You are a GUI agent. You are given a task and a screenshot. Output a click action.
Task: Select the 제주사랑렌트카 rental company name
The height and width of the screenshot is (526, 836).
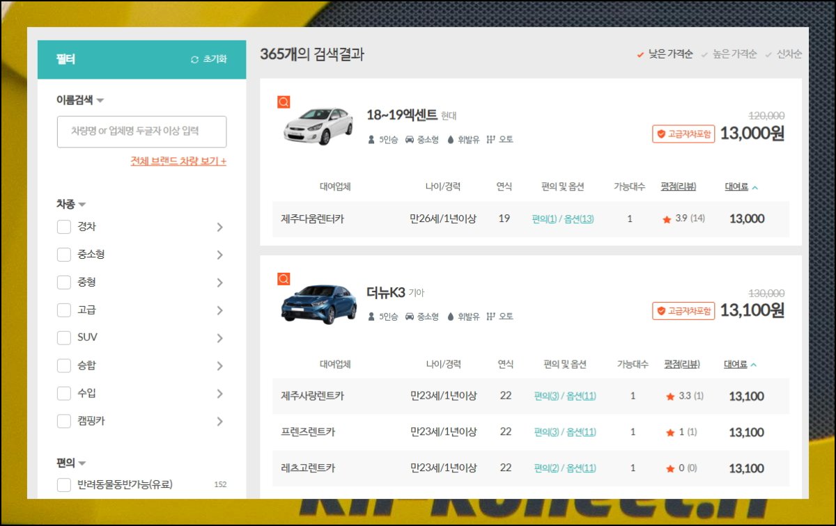click(312, 397)
